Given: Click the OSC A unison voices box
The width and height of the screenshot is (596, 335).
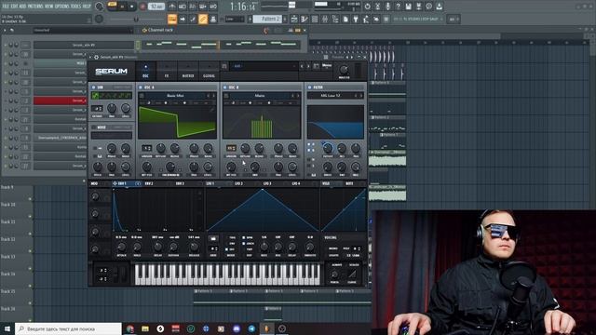Looking at the screenshot, I should 147,148.
